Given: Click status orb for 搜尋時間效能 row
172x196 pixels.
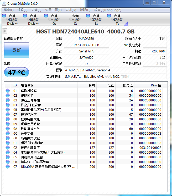Looking at the screenshot, I should [8, 119].
